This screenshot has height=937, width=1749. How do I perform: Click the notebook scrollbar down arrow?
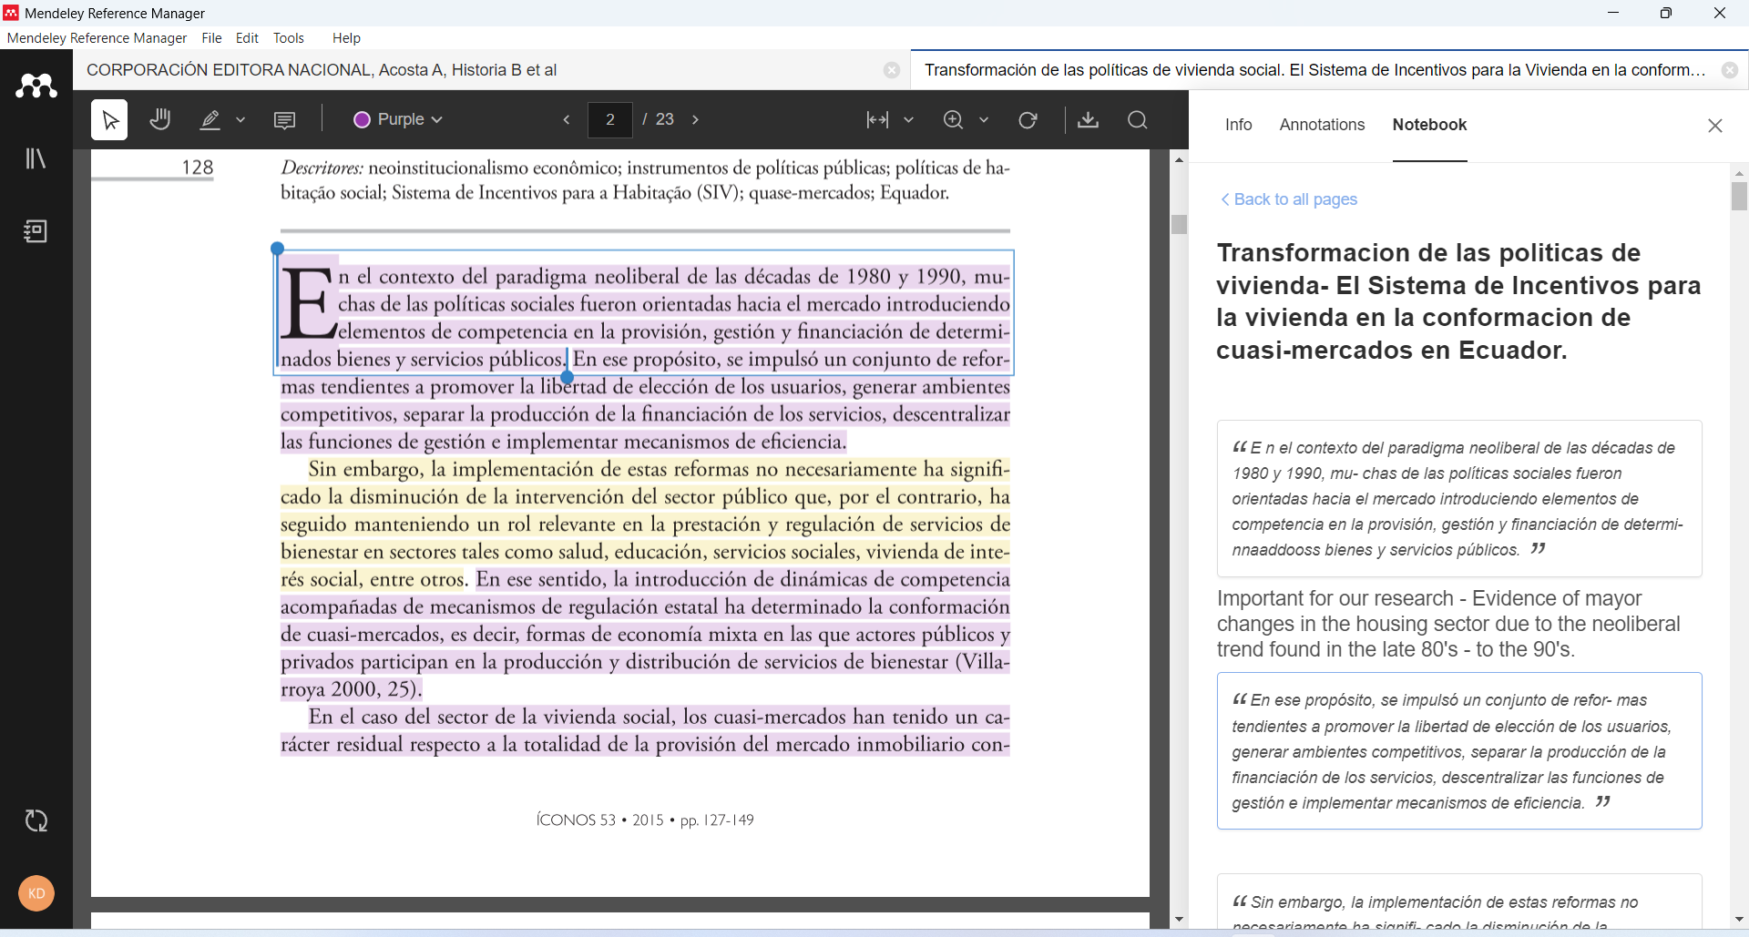click(1739, 921)
